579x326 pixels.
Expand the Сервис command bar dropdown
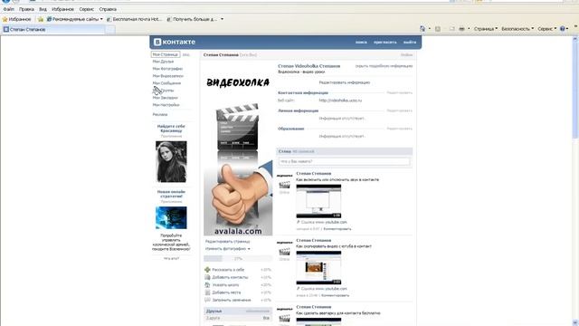click(x=546, y=28)
